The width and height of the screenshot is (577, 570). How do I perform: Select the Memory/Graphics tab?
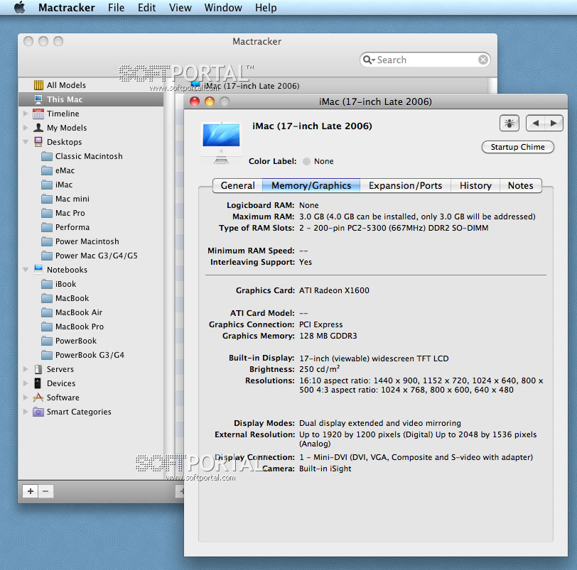click(311, 185)
